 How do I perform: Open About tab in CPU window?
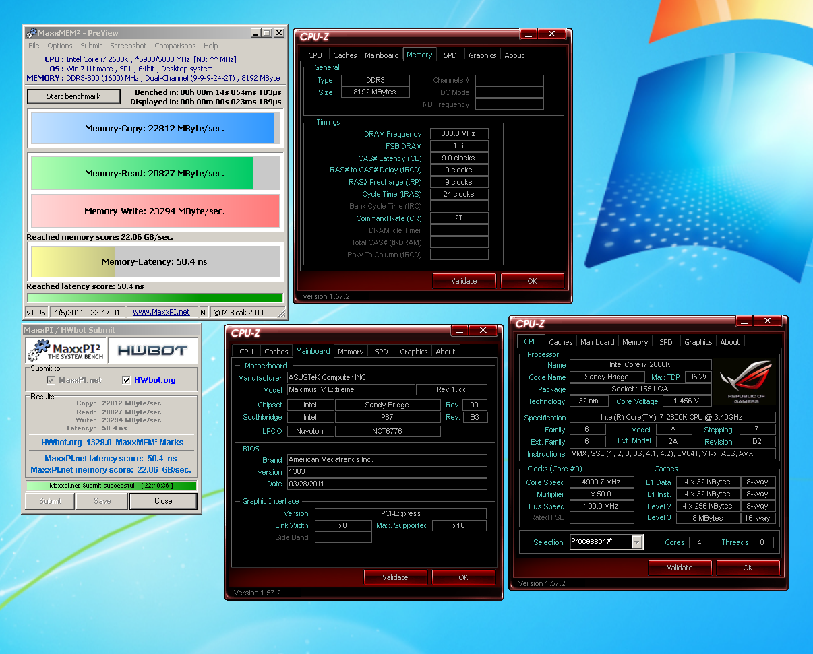730,342
